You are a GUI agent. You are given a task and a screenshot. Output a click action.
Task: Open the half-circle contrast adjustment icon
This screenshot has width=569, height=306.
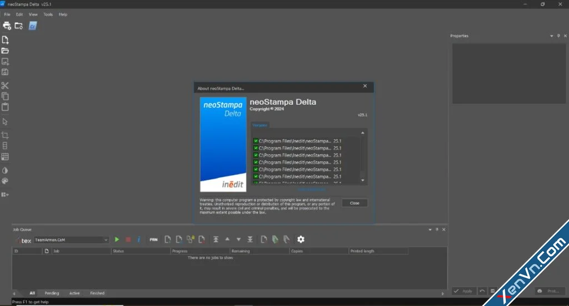tap(5, 170)
